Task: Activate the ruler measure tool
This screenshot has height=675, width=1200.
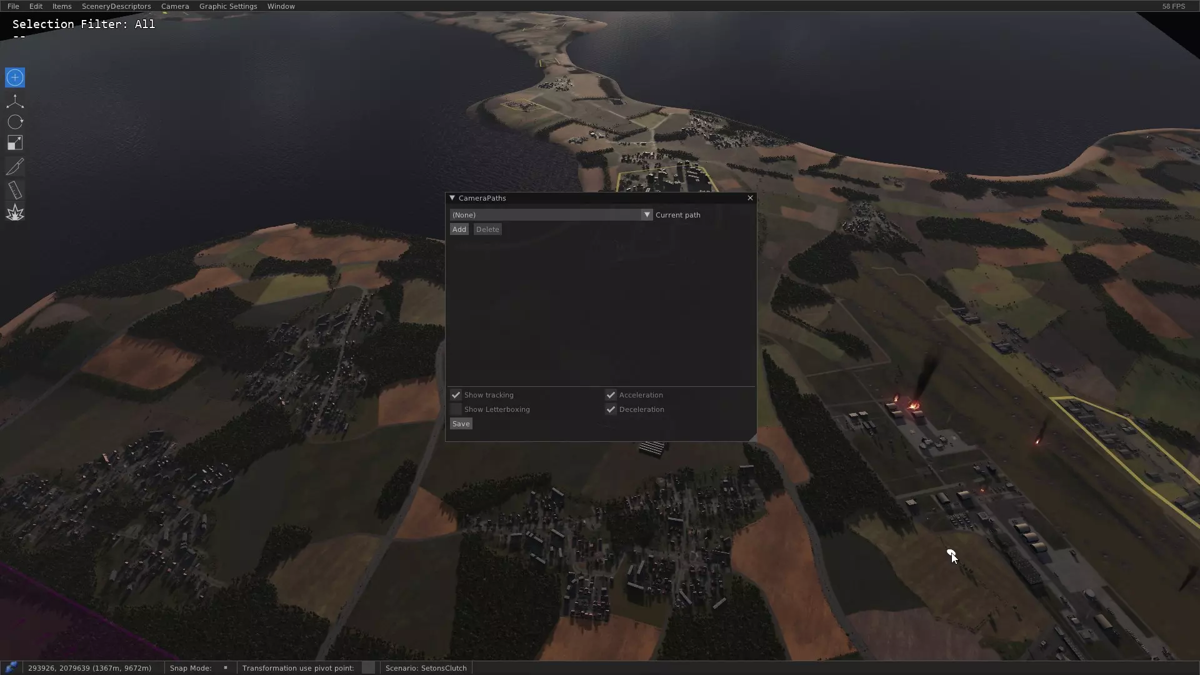Action: point(15,190)
